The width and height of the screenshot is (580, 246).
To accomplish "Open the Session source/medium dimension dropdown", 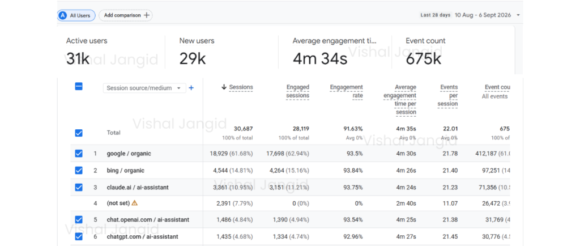I will 144,88.
